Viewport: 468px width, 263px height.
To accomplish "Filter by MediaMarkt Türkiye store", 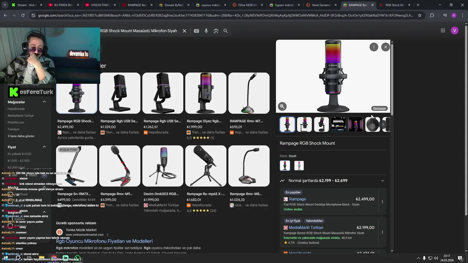I will 20,115.
